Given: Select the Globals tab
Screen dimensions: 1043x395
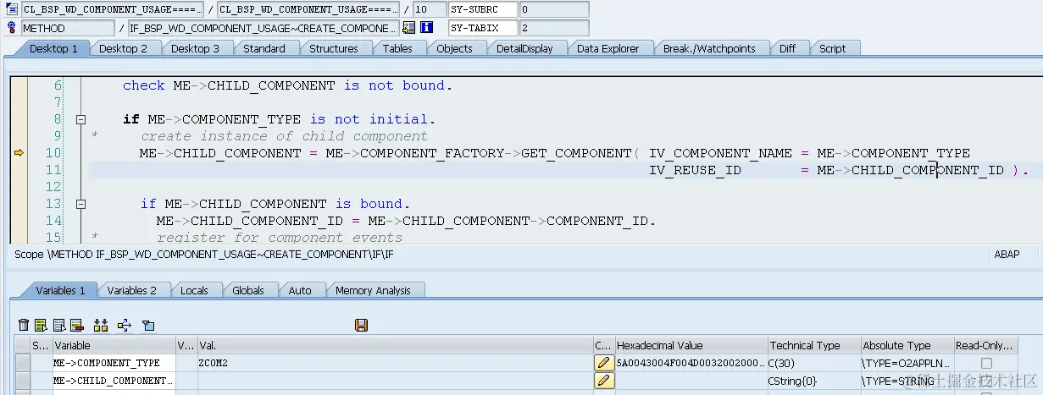Looking at the screenshot, I should tap(248, 290).
